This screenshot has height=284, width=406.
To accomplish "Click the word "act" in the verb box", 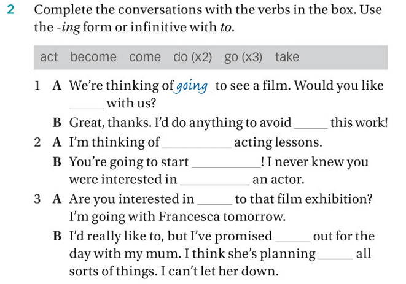I will pos(49,58).
